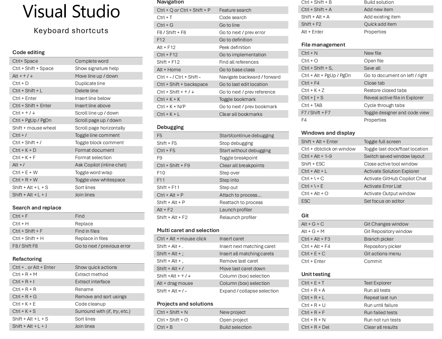
Task: Click the Run all tests row
Action: pos(365,290)
